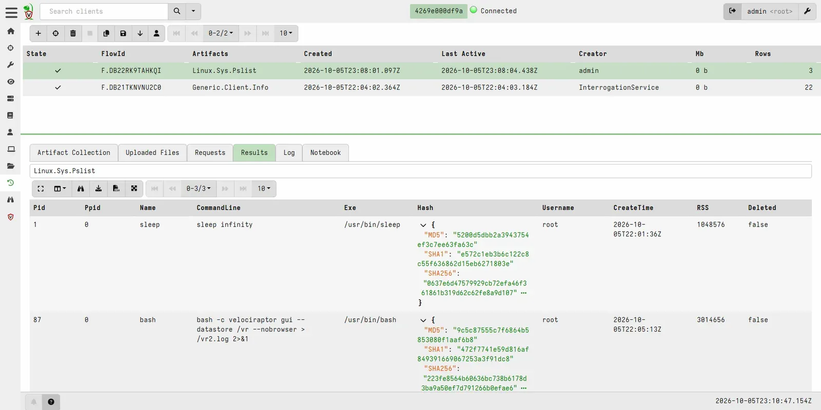
Task: Open the Notebook tab
Action: click(x=325, y=153)
